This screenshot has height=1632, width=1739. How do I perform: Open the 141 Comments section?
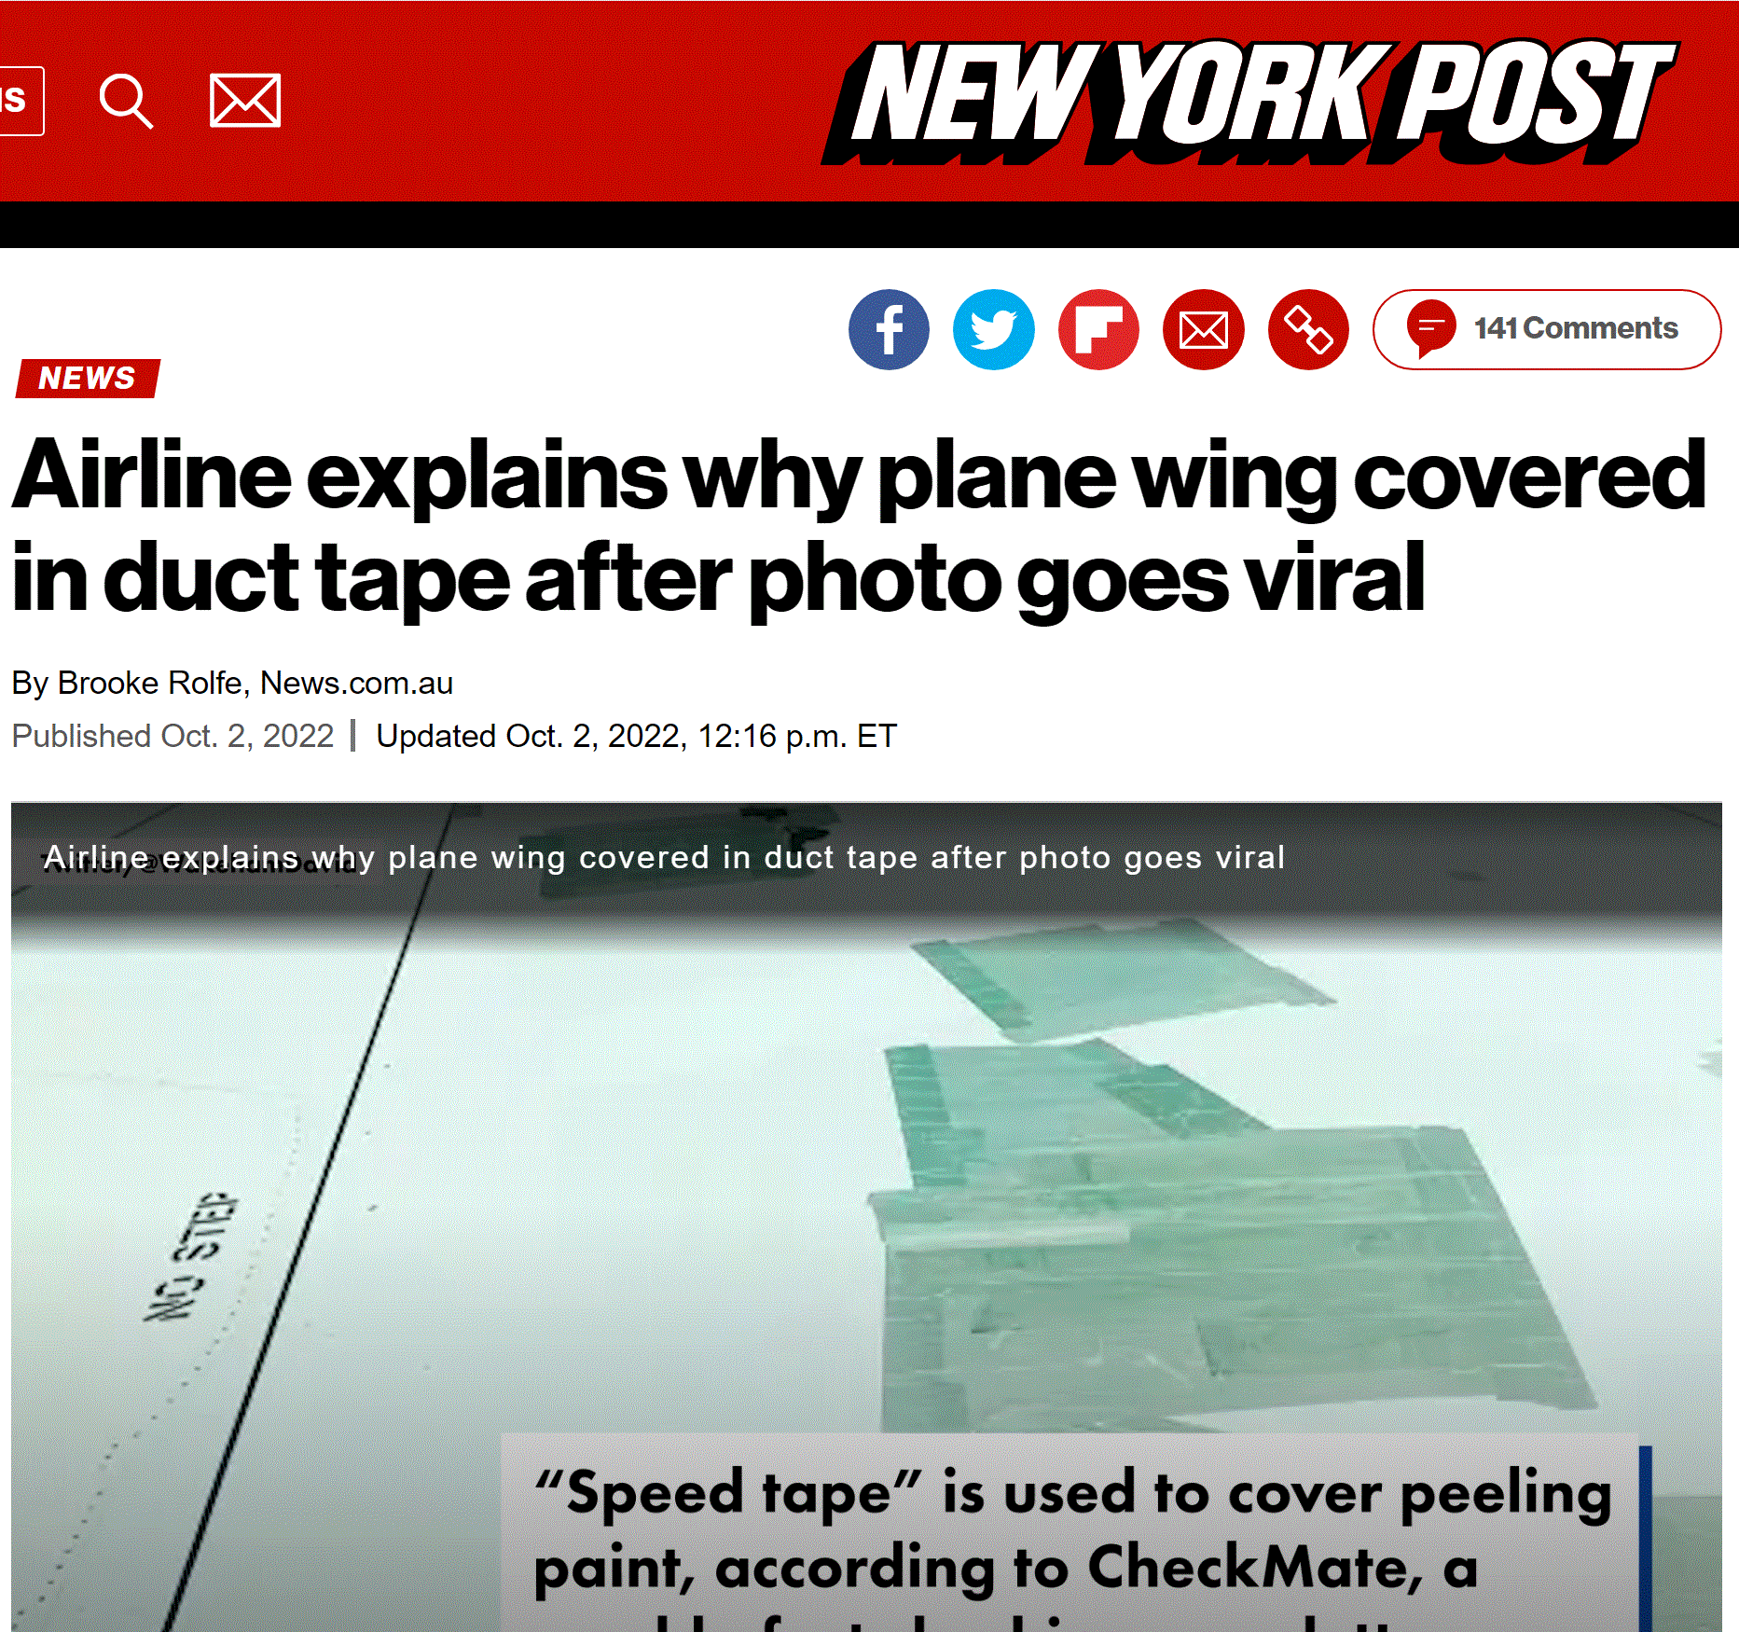click(x=1547, y=329)
